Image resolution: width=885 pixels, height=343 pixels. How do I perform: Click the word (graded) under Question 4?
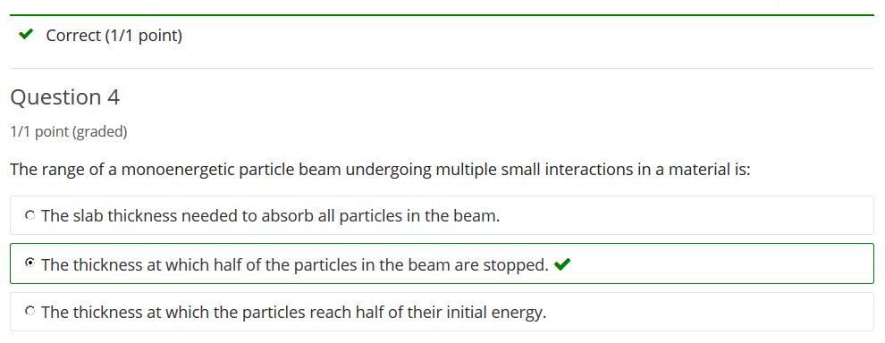pyautogui.click(x=101, y=132)
